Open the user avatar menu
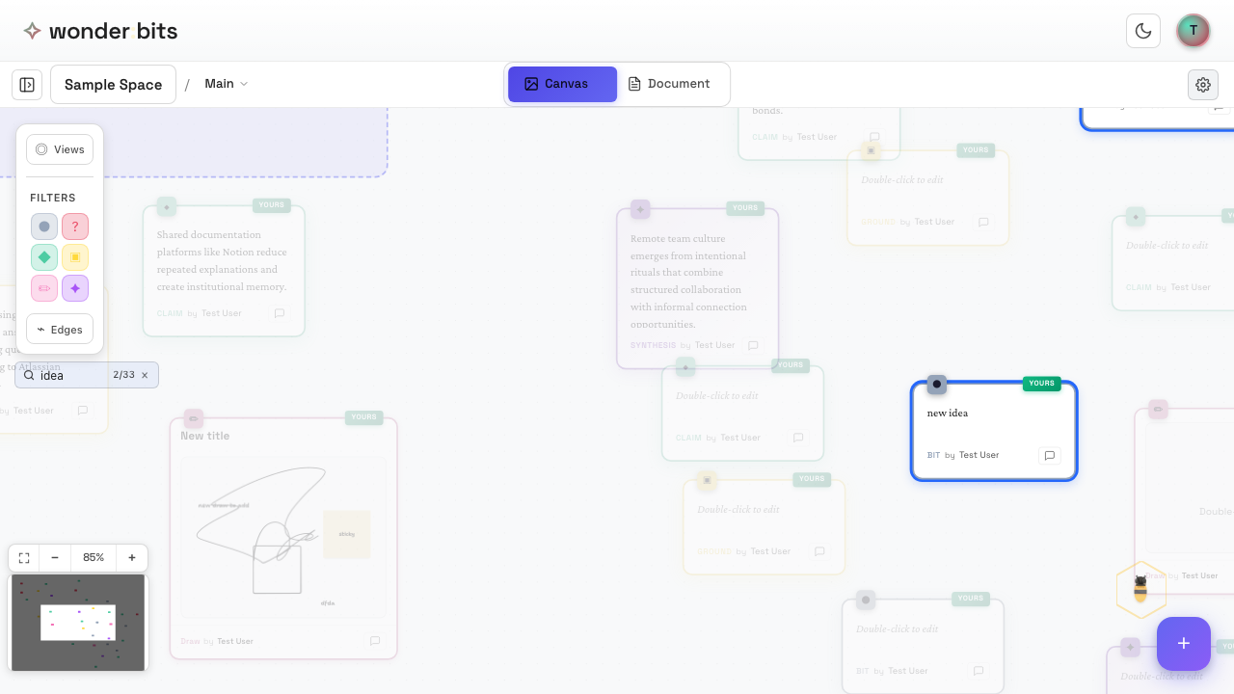This screenshot has width=1234, height=694. click(1194, 31)
